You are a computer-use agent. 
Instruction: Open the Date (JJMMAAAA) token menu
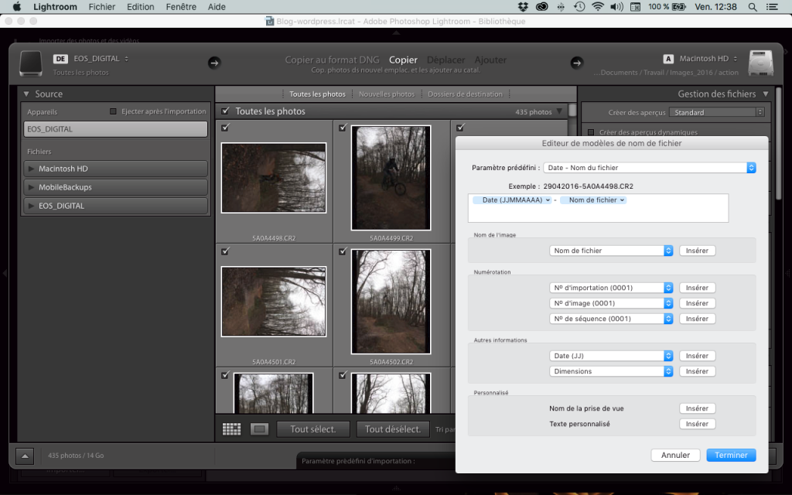[x=512, y=200]
